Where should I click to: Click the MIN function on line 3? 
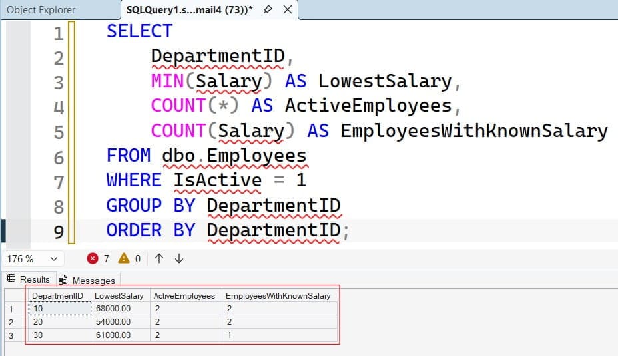coord(168,81)
